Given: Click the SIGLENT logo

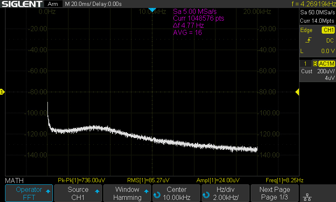Looking at the screenshot, I should pos(22,4).
